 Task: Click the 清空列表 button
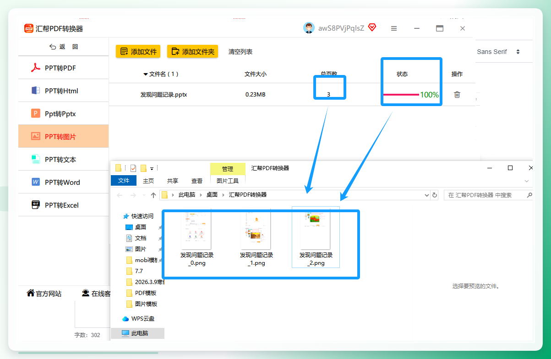240,52
